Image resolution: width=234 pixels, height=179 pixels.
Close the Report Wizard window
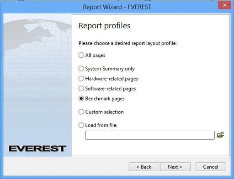[x=224, y=5]
